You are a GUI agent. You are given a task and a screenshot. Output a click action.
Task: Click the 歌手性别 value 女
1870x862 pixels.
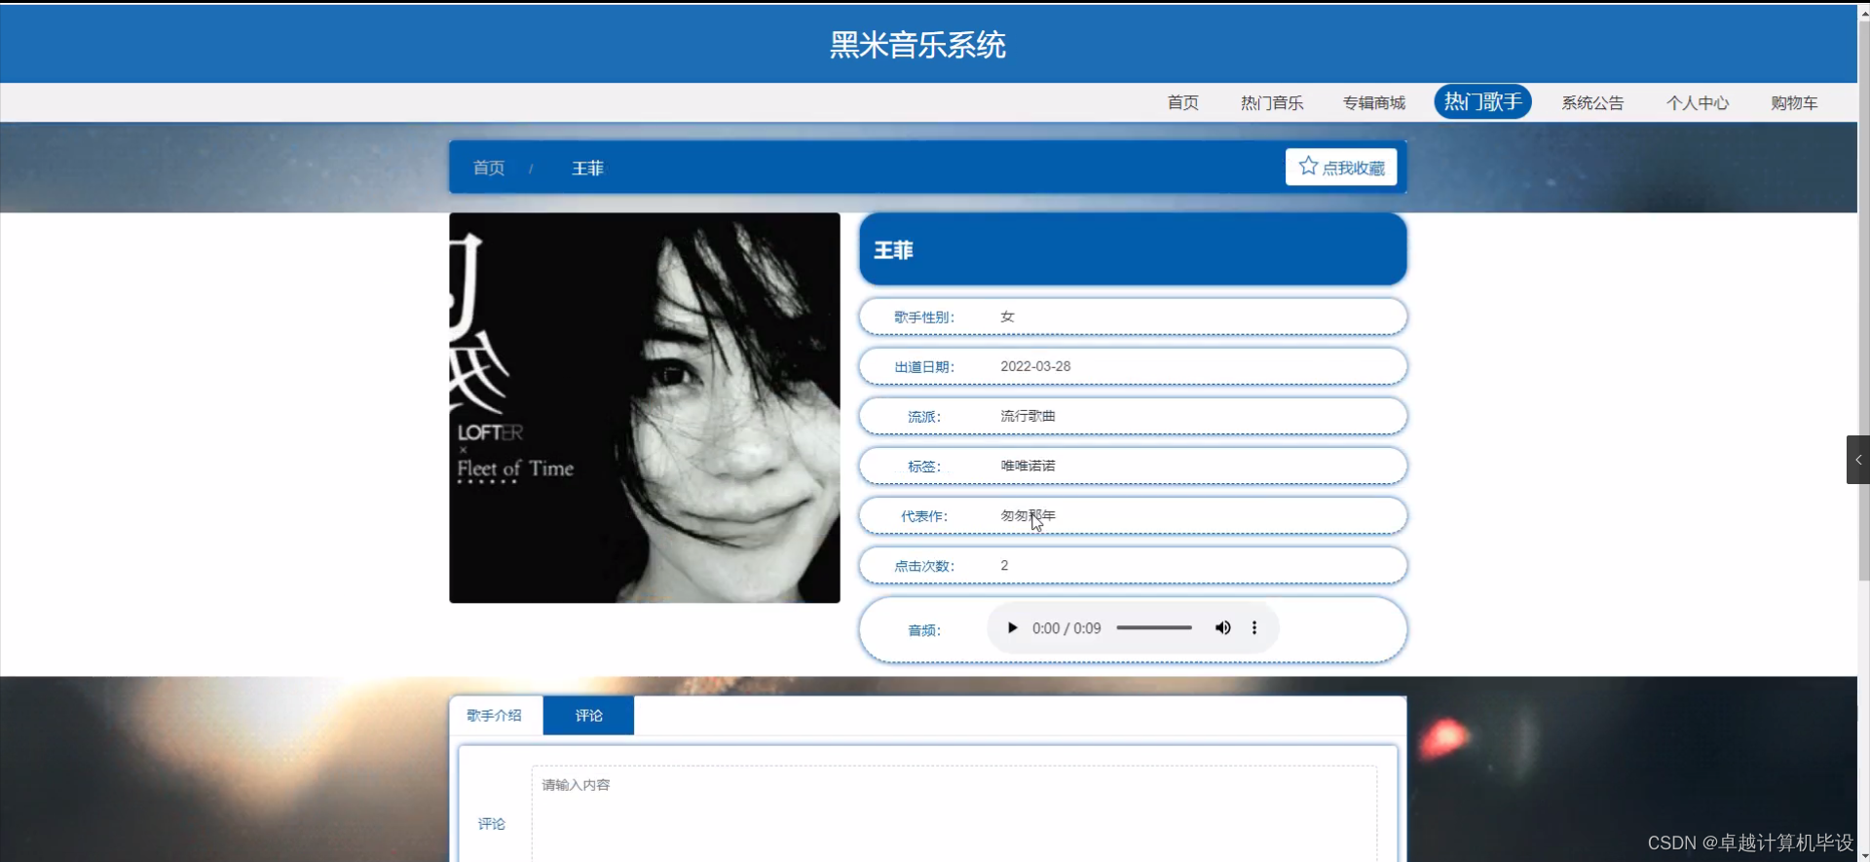click(1007, 317)
